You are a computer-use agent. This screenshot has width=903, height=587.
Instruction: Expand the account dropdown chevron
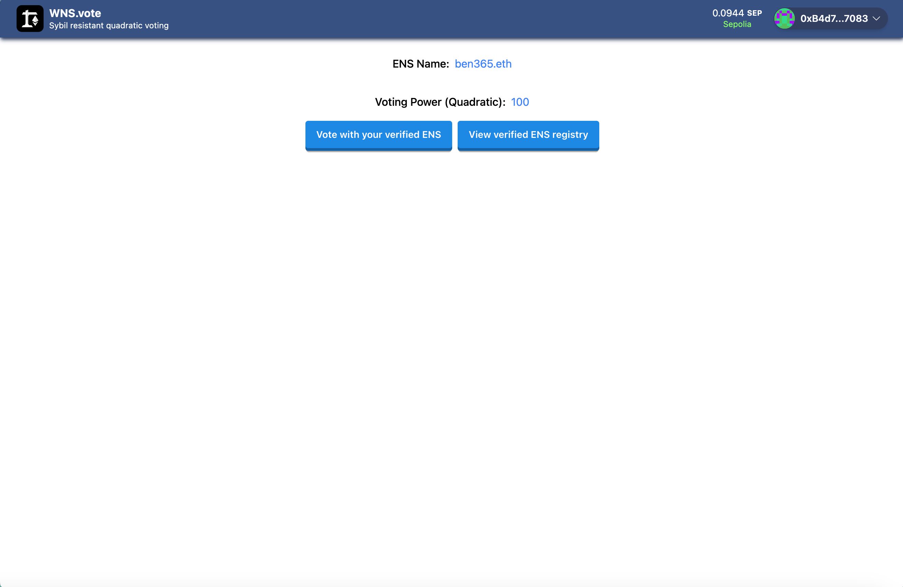point(876,18)
